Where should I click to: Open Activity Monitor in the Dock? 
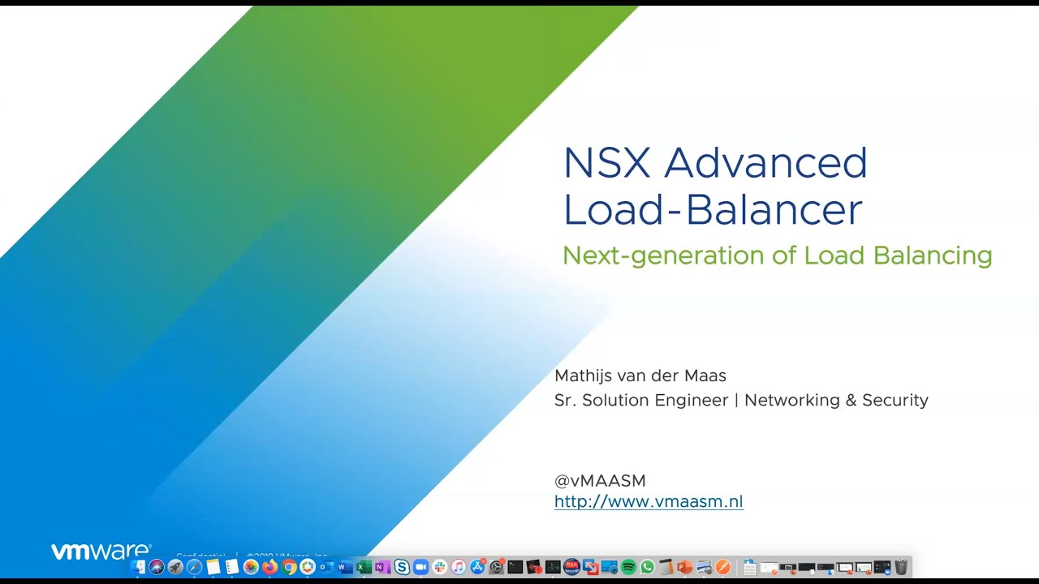[553, 567]
